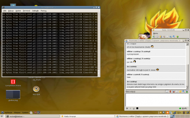Click terminal scrollbar down arrow
Viewport: 190px width, 118px height.
click(x=99, y=75)
